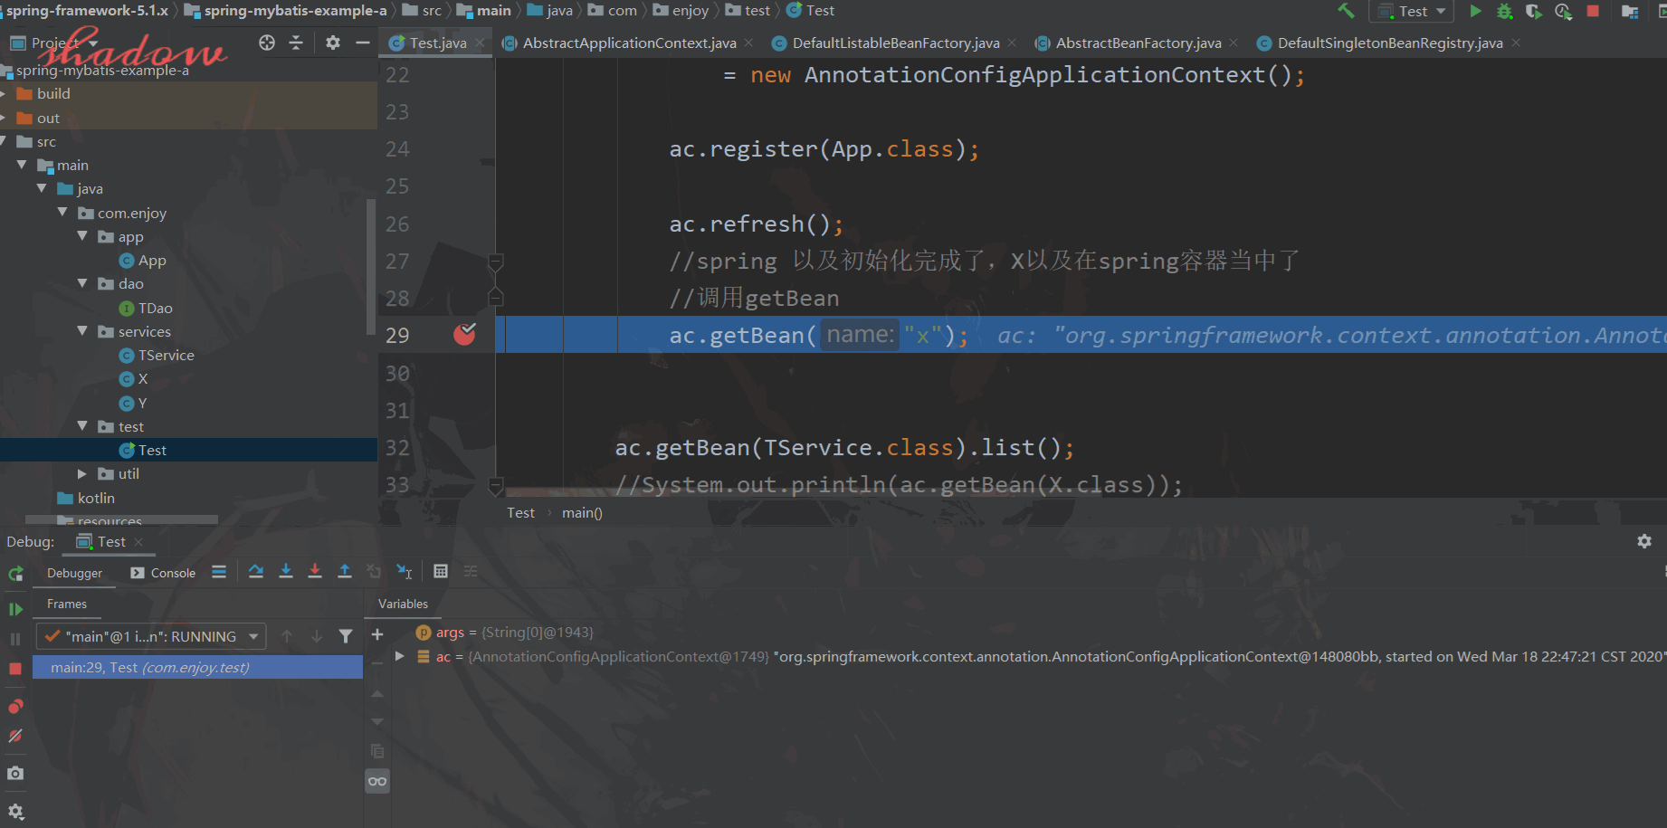
Task: Open the Debug panel sidebar settings gear
Action: 15,812
